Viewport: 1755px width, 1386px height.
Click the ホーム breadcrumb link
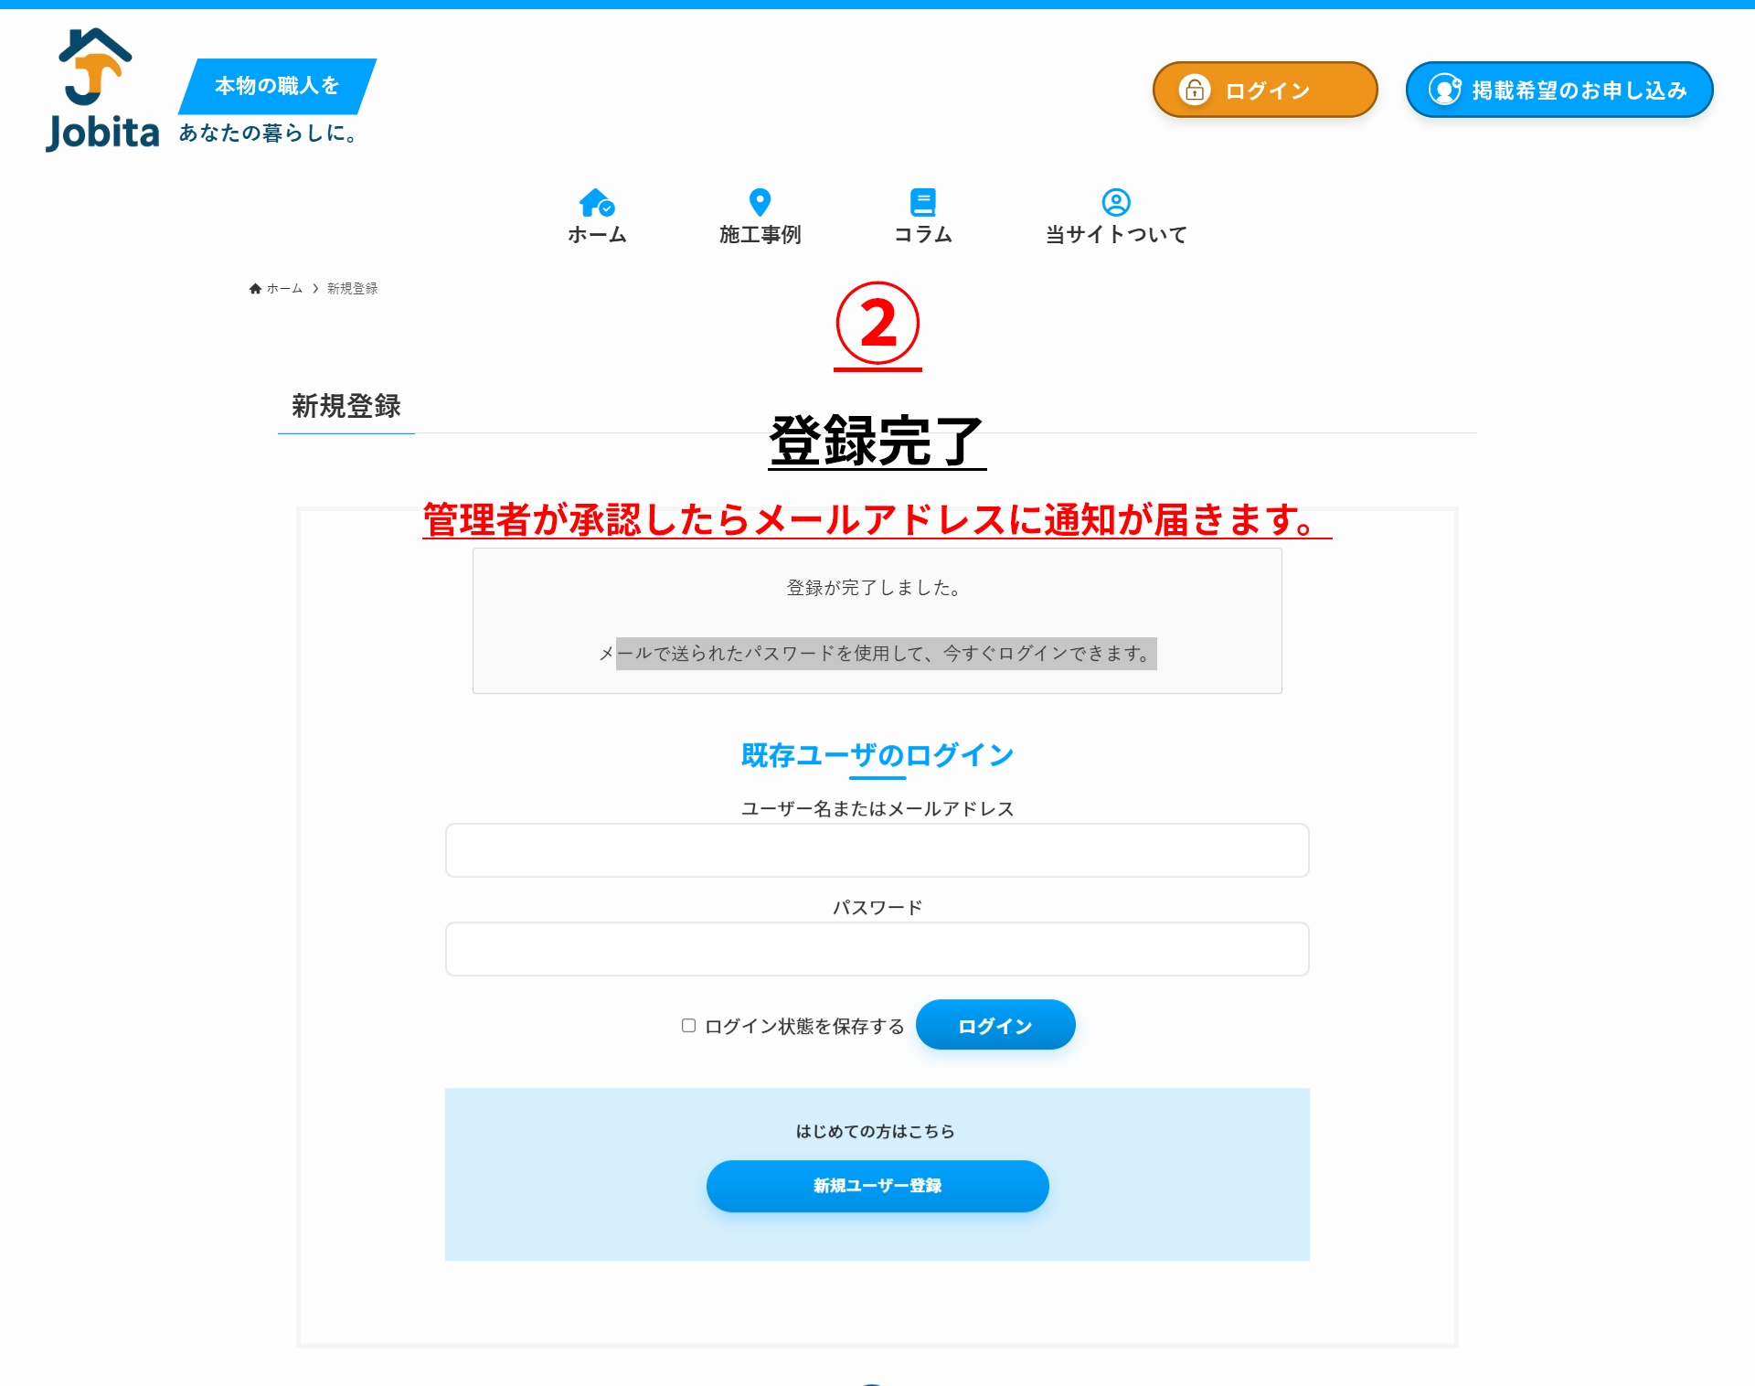tap(284, 289)
